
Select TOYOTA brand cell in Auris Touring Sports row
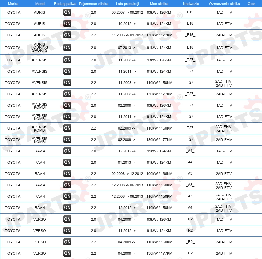pyautogui.click(x=13, y=48)
